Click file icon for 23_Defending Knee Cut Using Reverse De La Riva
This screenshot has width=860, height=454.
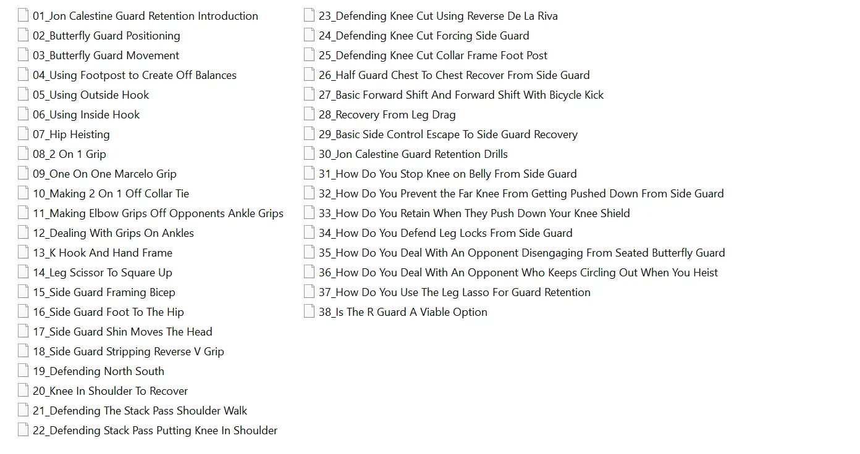[x=310, y=16]
